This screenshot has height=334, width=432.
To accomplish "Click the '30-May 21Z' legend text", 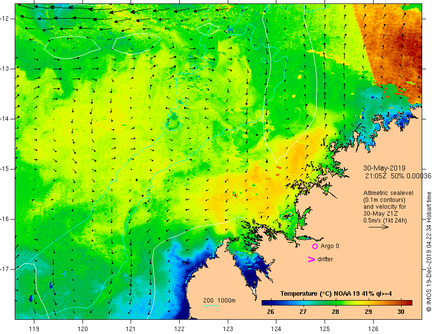I will [380, 214].
